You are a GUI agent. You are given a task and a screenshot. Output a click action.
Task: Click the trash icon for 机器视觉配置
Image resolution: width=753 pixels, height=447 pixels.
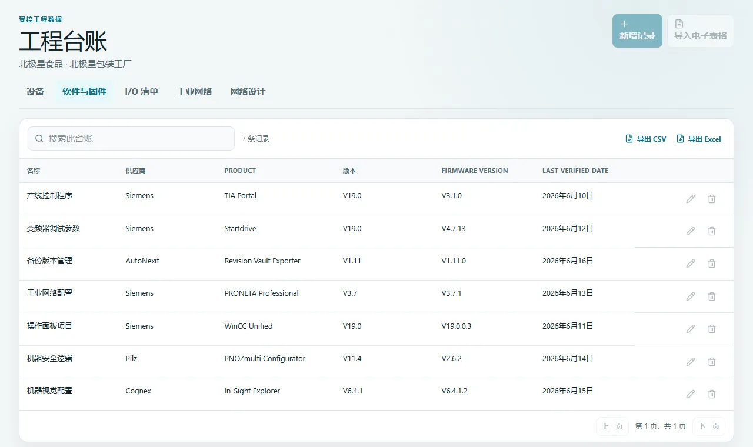[x=712, y=394]
